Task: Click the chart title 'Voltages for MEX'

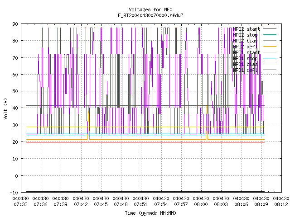Action: coord(150,9)
